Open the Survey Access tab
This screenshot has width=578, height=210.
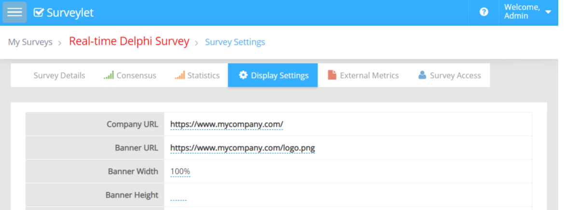(x=455, y=76)
